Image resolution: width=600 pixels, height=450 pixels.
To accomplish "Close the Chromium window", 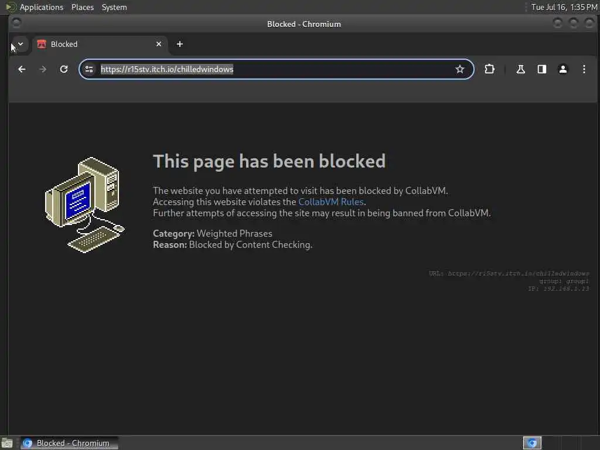I will tap(589, 23).
